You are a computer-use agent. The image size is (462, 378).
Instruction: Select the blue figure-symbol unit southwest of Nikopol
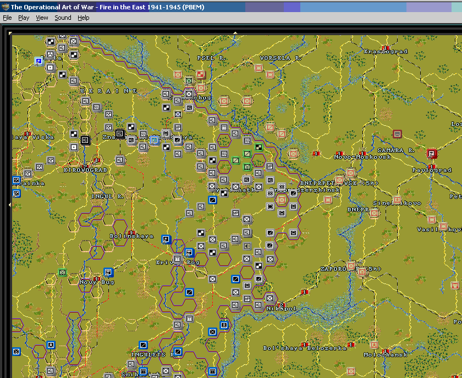pyautogui.click(x=224, y=325)
